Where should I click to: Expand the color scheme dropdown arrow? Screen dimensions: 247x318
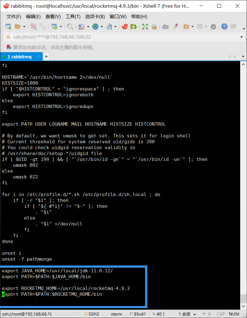click(88, 27)
